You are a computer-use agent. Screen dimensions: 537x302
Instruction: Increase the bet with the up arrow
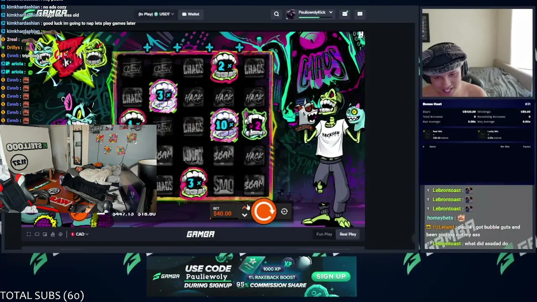(x=245, y=208)
